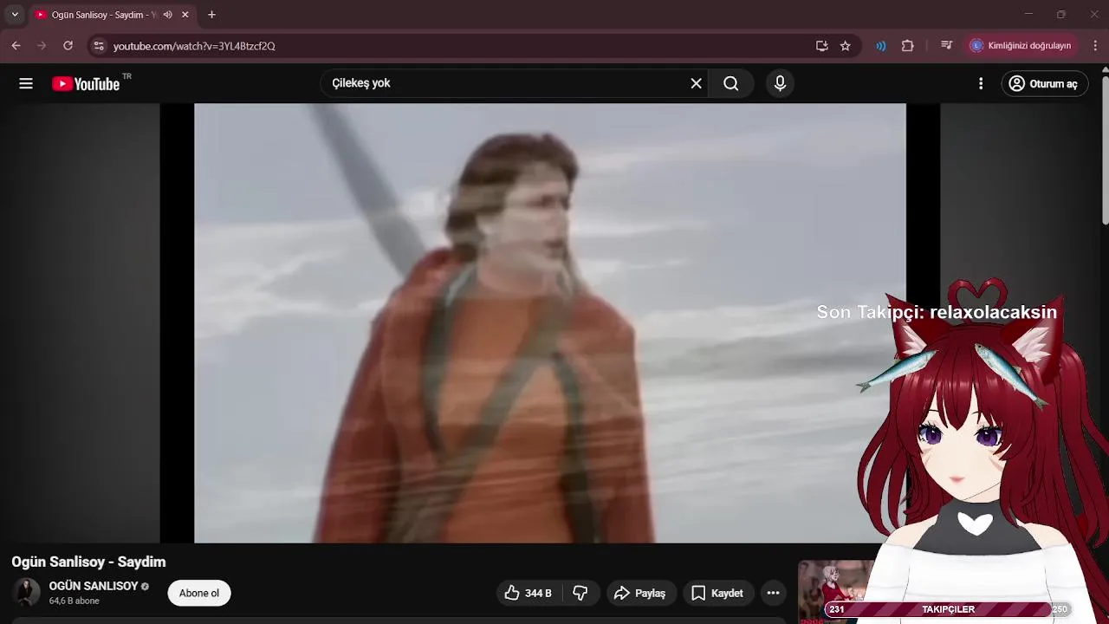
Task: Sign in with Oturum aç button
Action: click(x=1045, y=83)
